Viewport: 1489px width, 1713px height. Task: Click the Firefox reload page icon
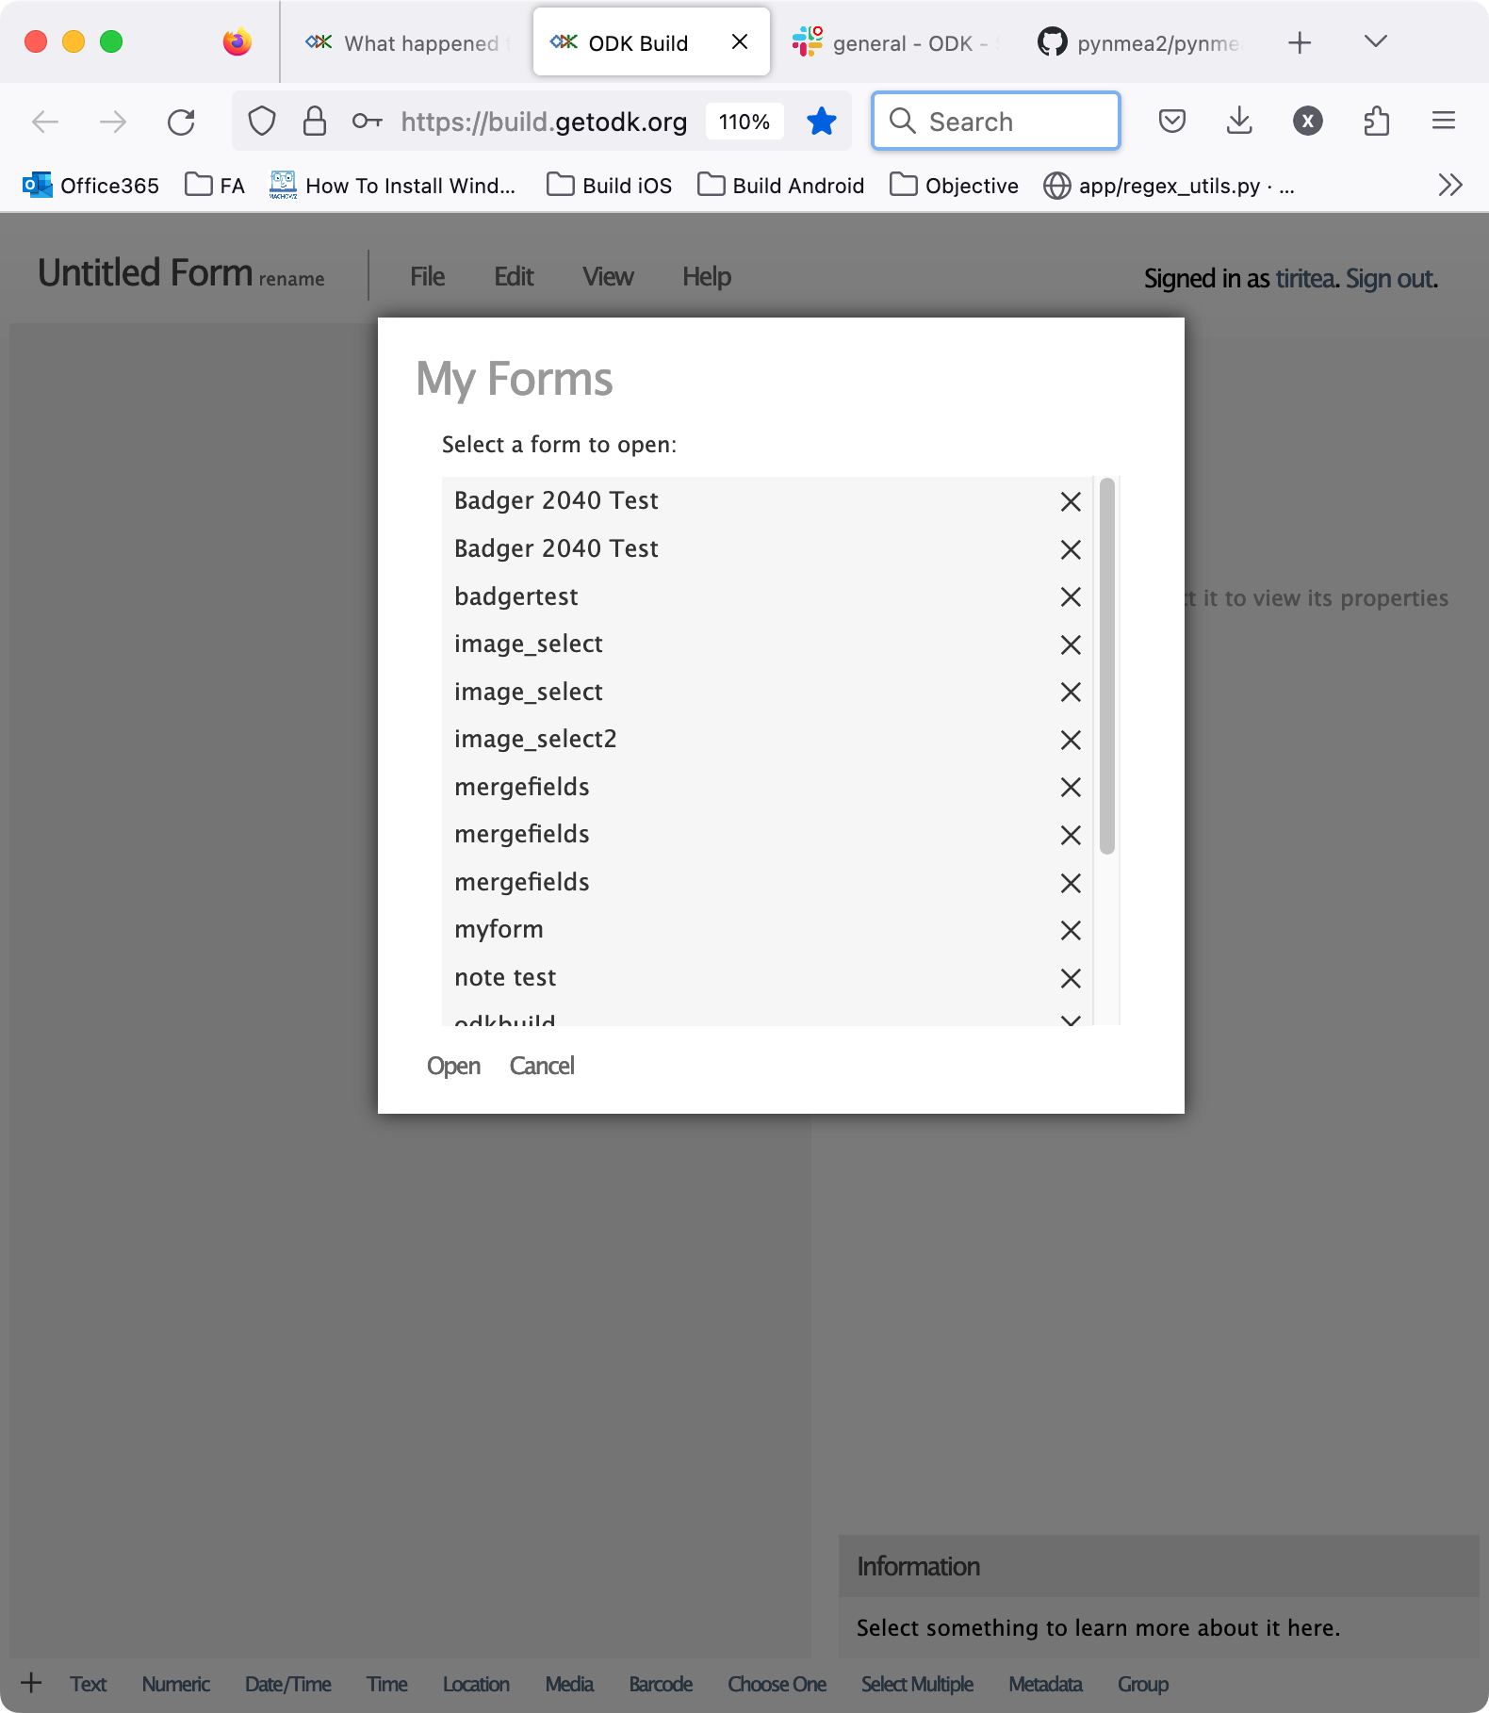click(x=181, y=122)
